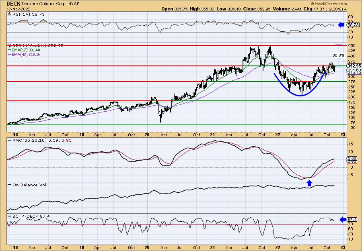Click the DECK ticker symbol in header
This screenshot has width=362, height=251.
(x=13, y=4)
